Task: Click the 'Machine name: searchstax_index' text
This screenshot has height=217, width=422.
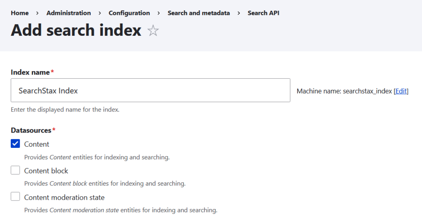Action: pyautogui.click(x=344, y=91)
